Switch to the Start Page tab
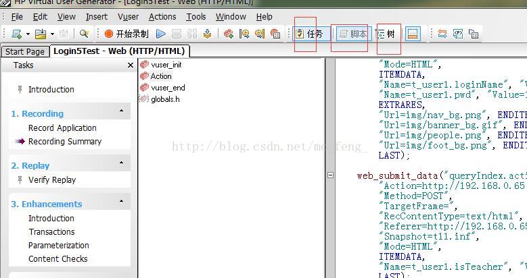The height and width of the screenshot is (278, 527). (x=25, y=52)
